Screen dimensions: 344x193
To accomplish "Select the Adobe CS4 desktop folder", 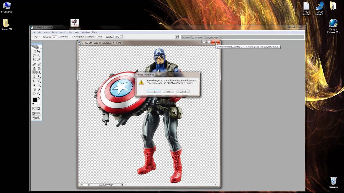I will point(7,25).
